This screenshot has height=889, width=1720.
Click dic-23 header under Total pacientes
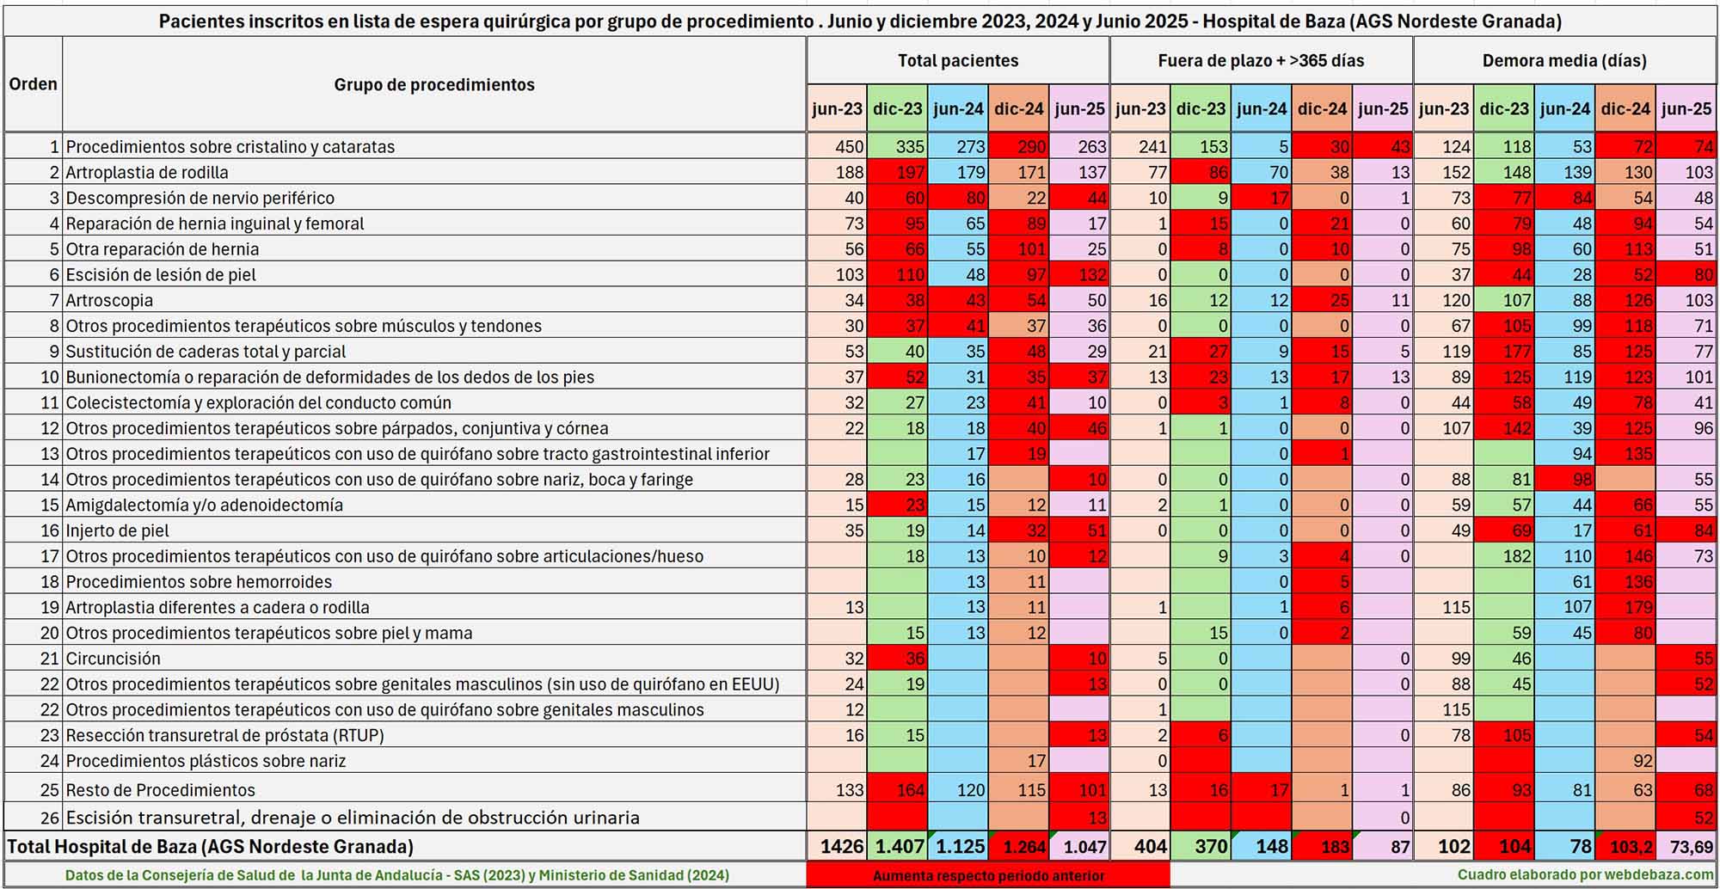897,109
